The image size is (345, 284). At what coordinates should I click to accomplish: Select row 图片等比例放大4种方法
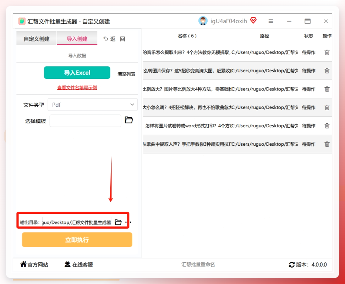[237, 89]
